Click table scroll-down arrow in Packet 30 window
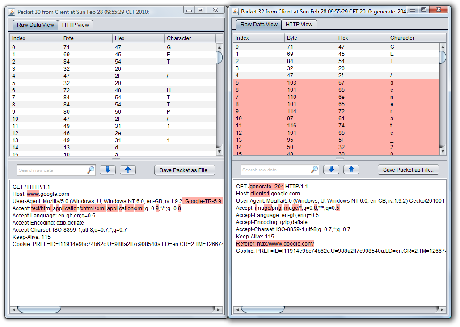 click(x=219, y=152)
